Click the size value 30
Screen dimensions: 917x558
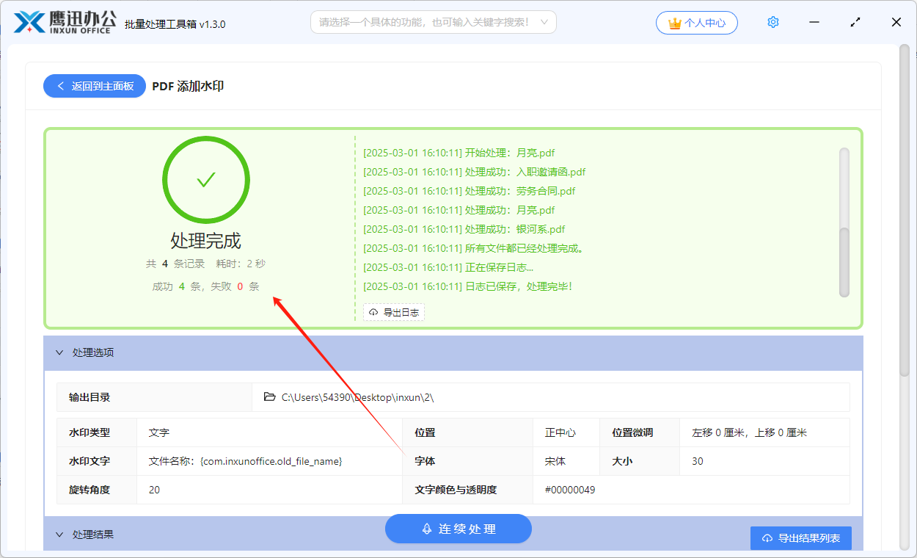pos(698,461)
